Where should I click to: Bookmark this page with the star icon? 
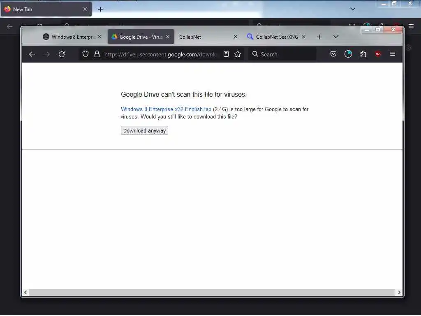click(238, 54)
